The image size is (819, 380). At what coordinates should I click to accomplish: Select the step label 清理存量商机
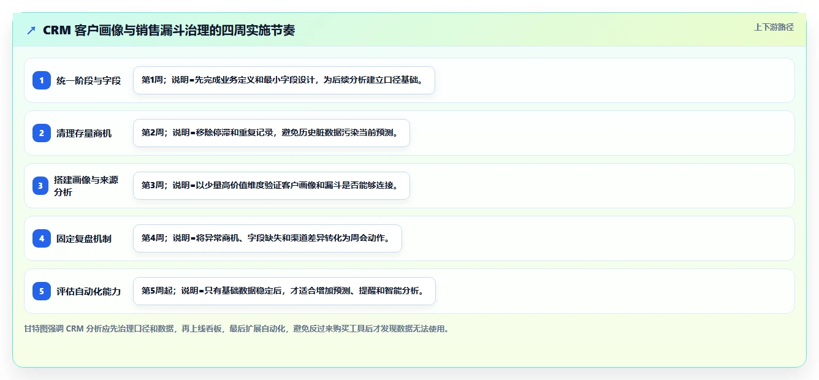coord(84,133)
